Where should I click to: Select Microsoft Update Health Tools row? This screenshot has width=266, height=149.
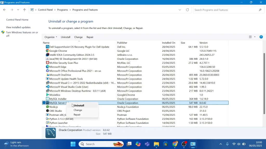[135, 79]
